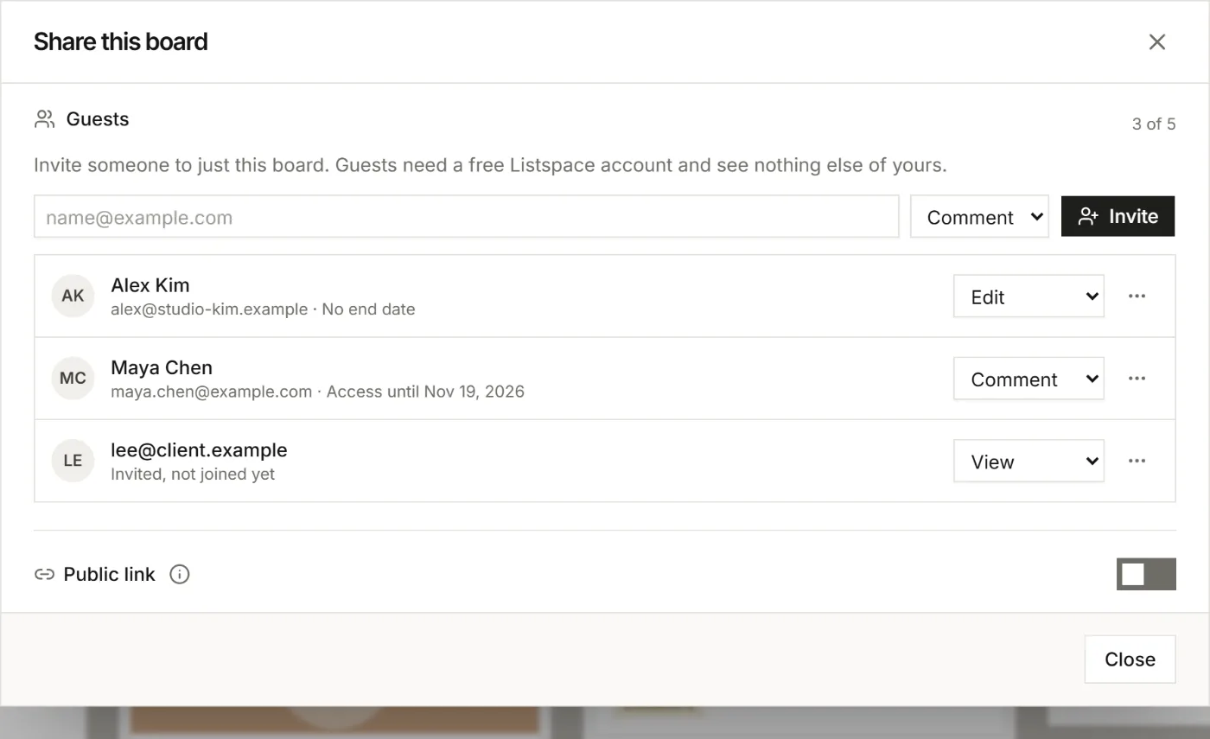Open more options for Maya Chen
Viewport: 1210px width, 739px height.
click(x=1137, y=379)
